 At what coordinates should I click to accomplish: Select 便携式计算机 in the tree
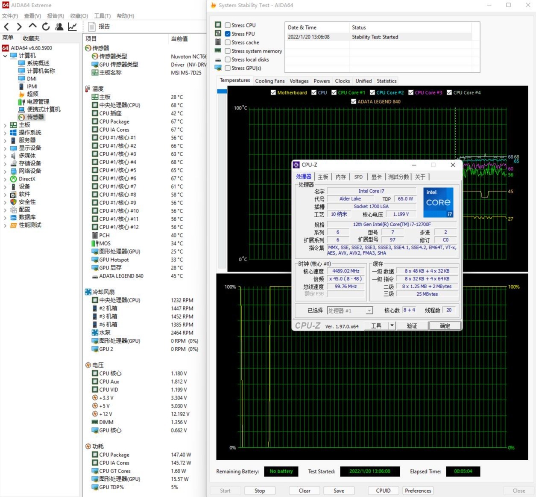(44, 109)
